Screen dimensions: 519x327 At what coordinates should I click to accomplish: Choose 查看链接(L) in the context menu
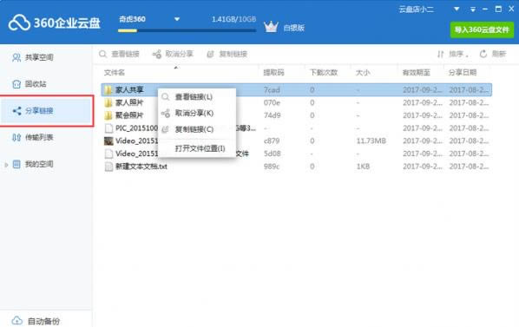(197, 97)
